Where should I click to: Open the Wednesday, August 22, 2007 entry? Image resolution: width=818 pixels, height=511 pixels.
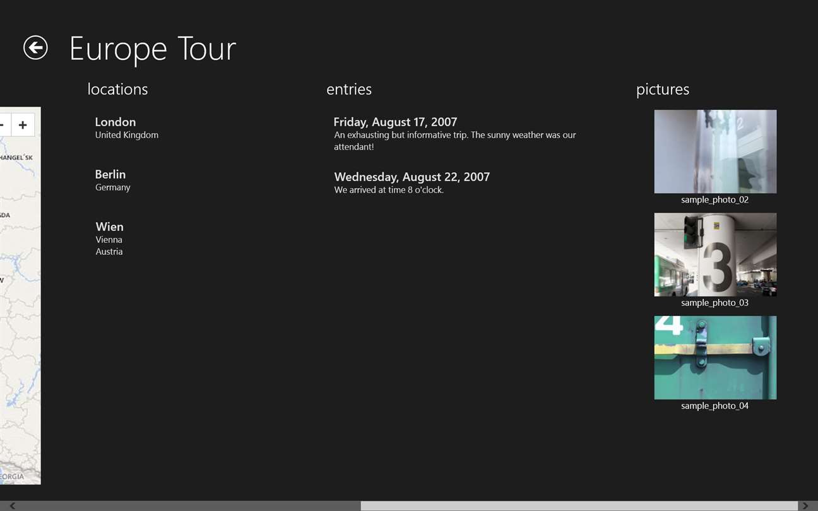(412, 182)
